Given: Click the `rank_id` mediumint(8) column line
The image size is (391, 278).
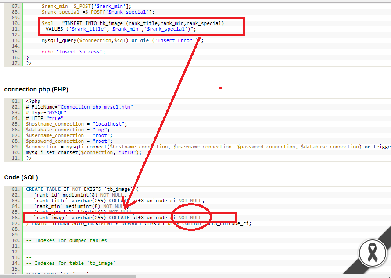Looking at the screenshot, I should pos(79,195).
